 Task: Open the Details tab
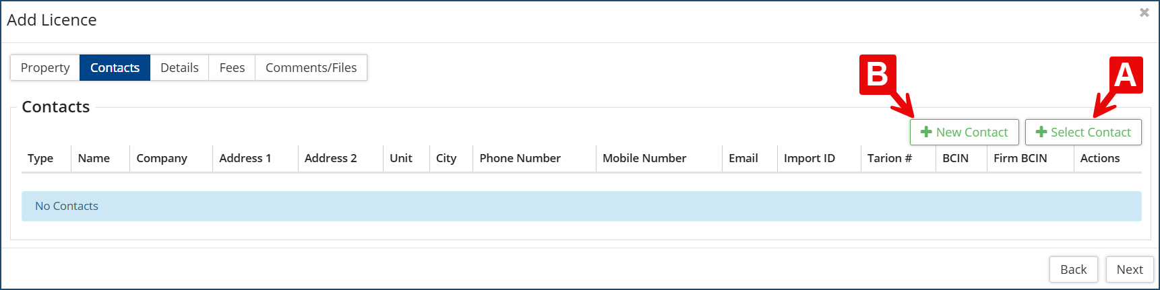pyautogui.click(x=179, y=68)
